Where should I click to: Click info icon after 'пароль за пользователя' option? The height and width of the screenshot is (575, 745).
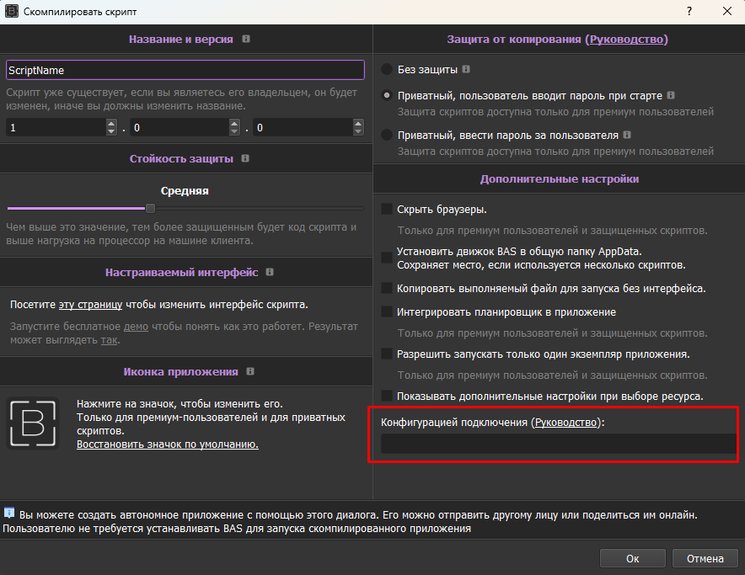pos(627,135)
